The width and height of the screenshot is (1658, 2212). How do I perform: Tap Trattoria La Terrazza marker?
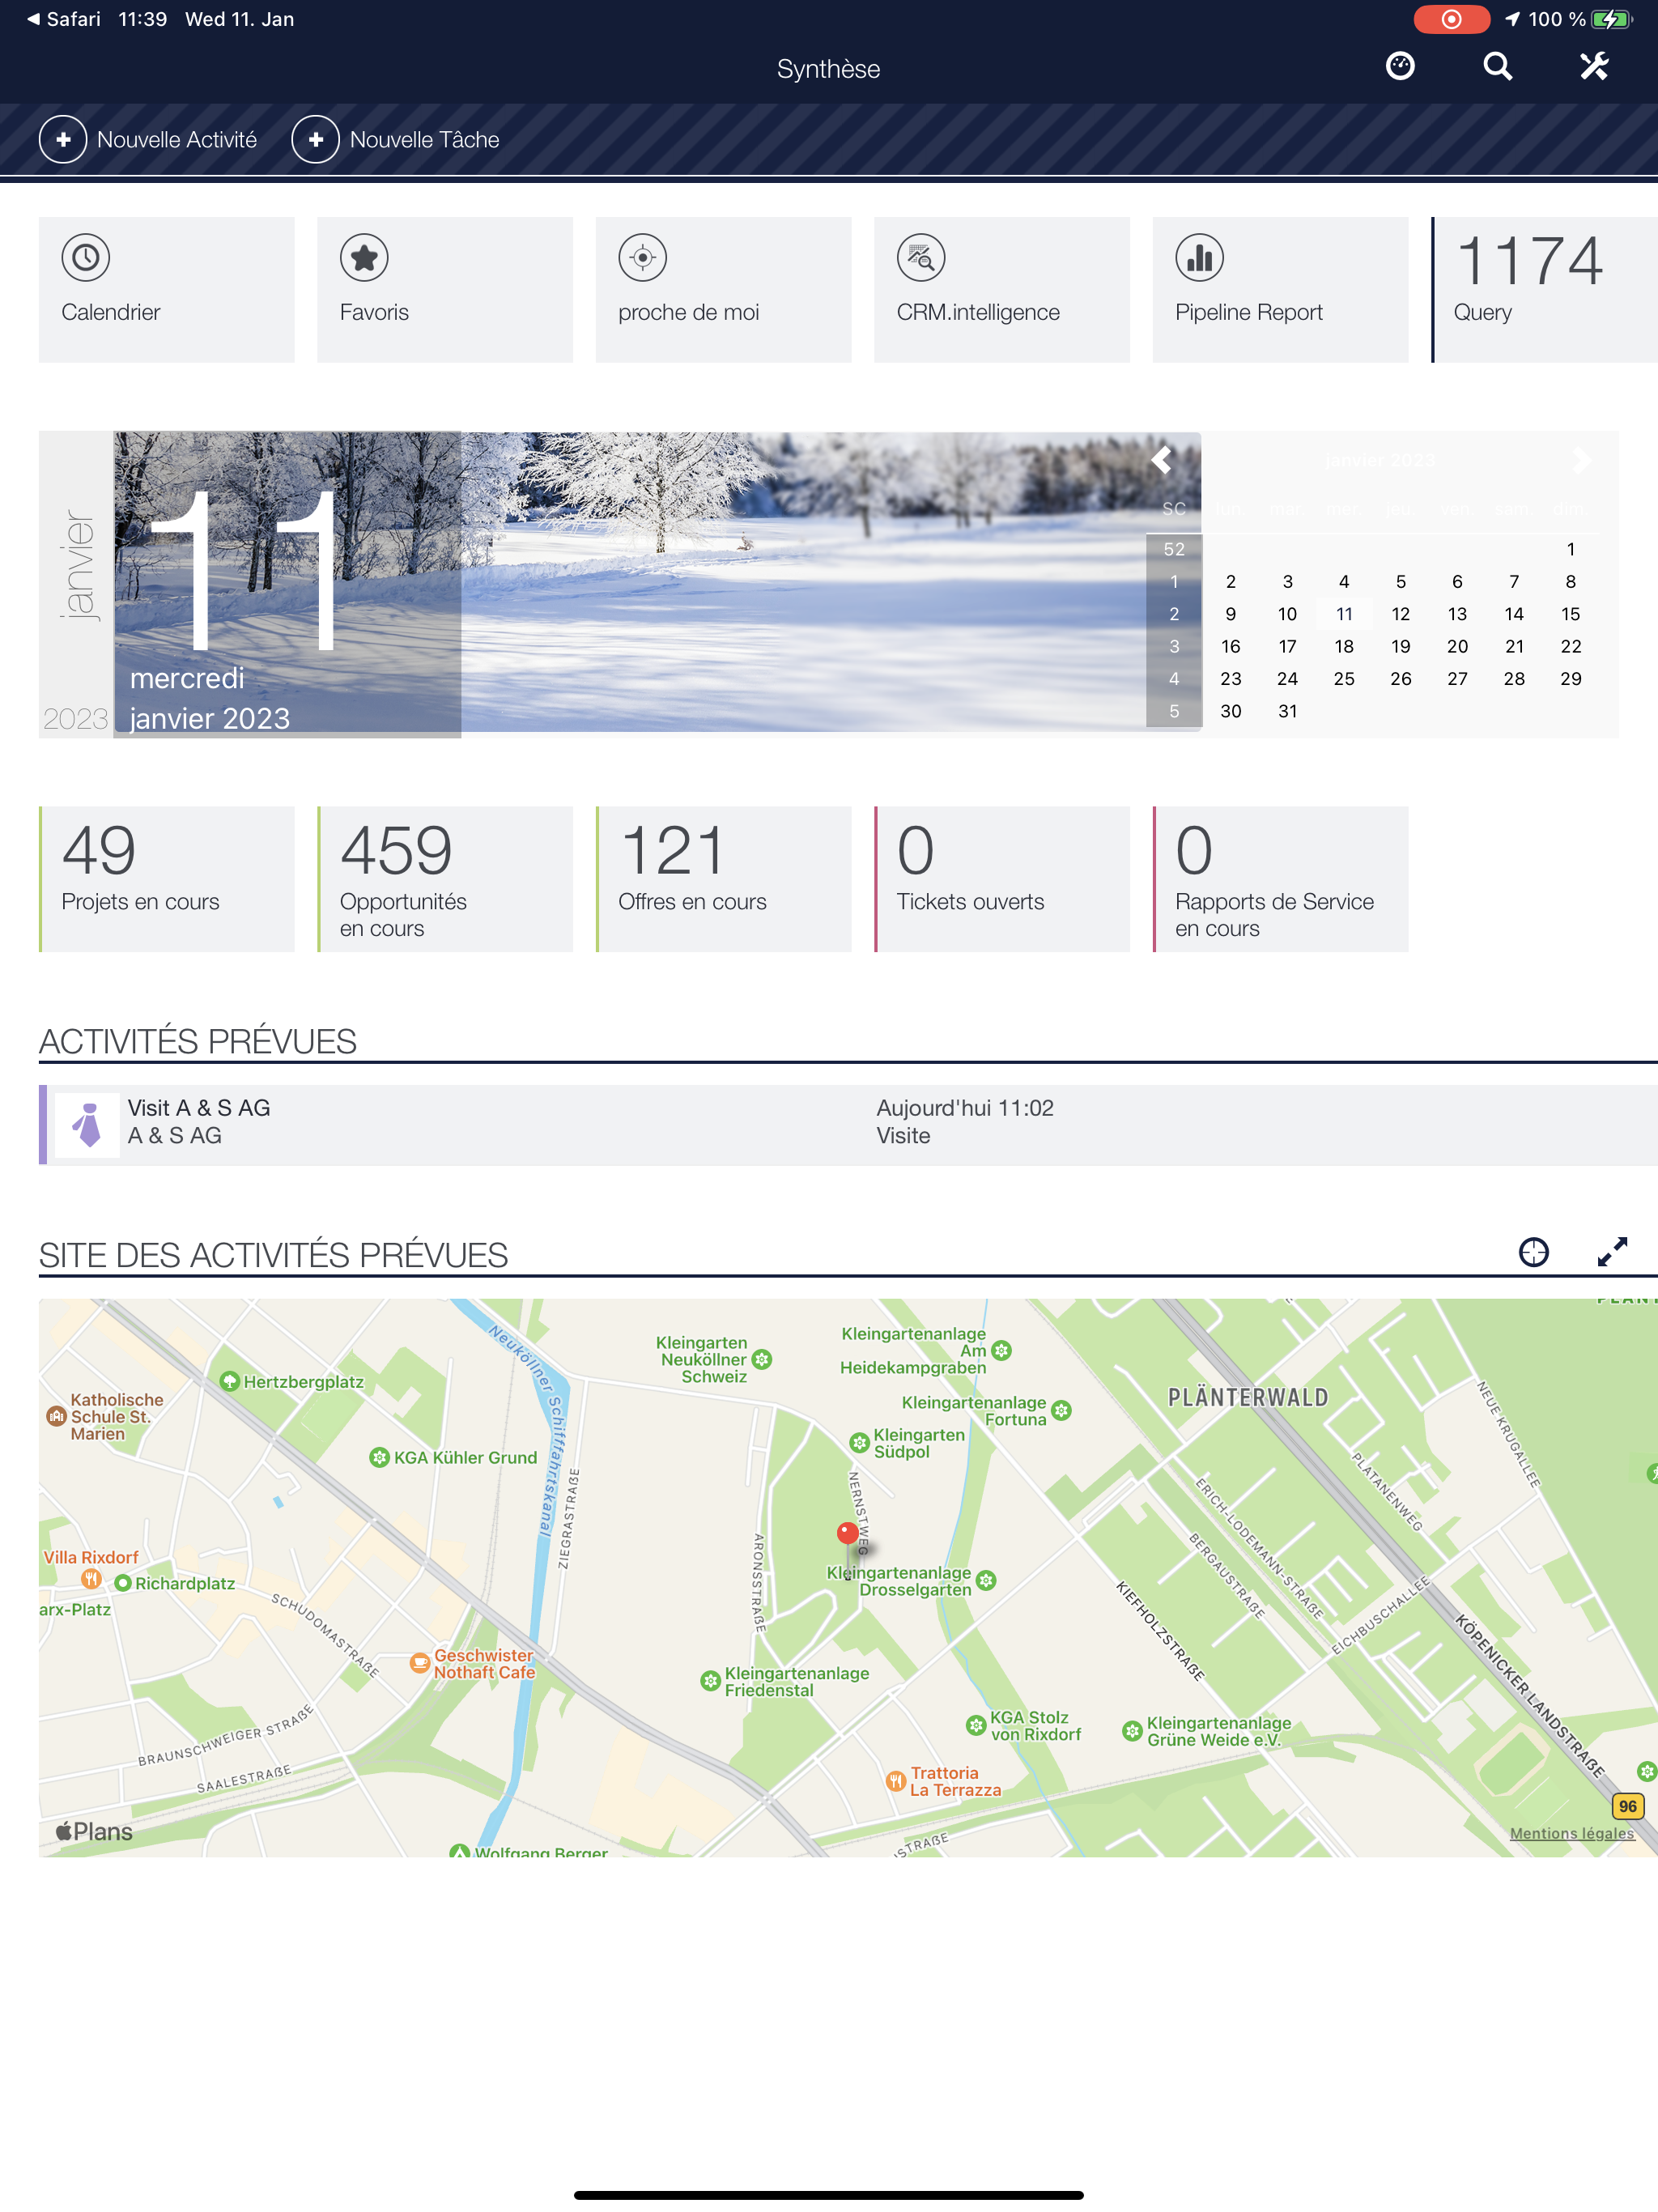(x=896, y=1780)
